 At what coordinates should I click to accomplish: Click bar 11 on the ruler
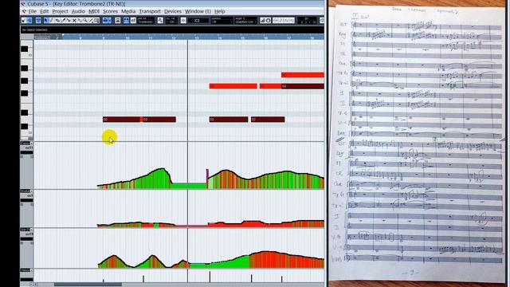coord(151,37)
